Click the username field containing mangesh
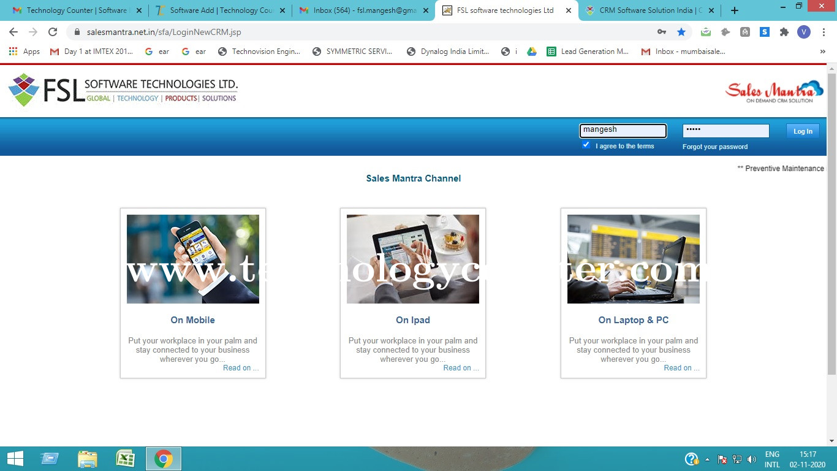This screenshot has width=837, height=471. click(x=623, y=130)
